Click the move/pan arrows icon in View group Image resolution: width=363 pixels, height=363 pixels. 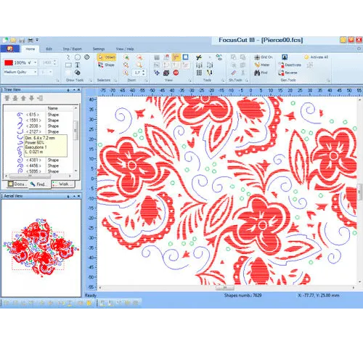tap(157, 73)
